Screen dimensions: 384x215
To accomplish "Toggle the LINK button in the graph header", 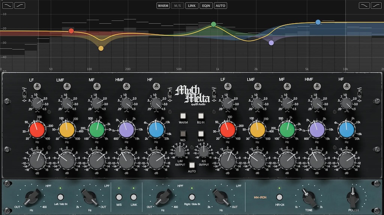I will click(x=192, y=6).
